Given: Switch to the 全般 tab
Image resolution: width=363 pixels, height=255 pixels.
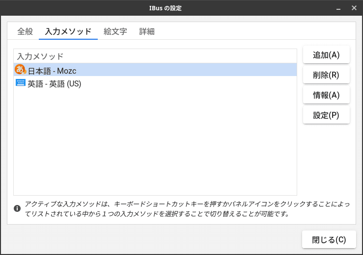Looking at the screenshot, I should point(25,31).
